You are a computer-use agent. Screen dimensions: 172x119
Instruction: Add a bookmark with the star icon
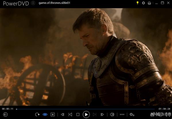[x=53, y=114]
